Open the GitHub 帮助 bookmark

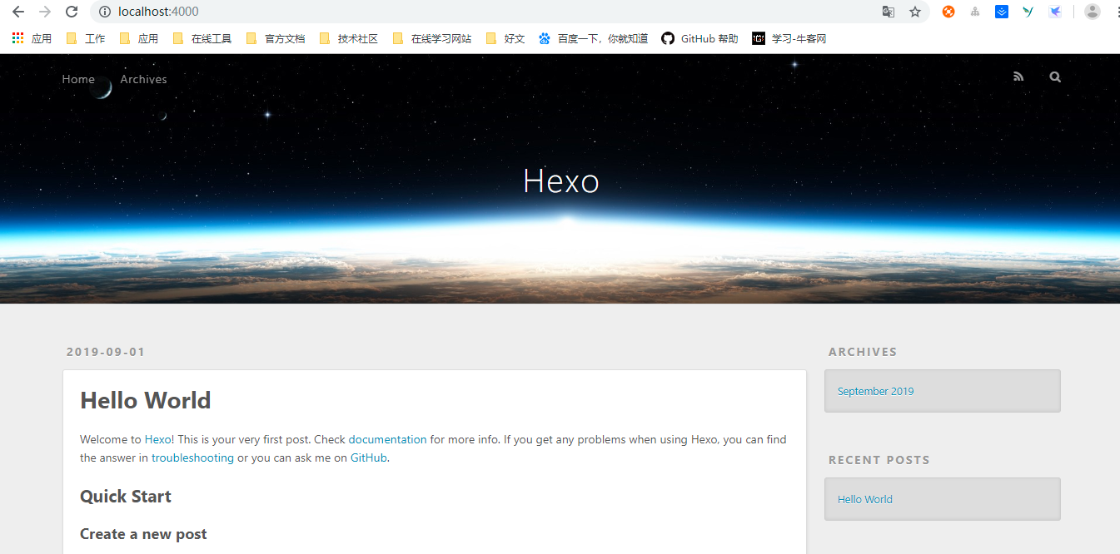coord(699,38)
